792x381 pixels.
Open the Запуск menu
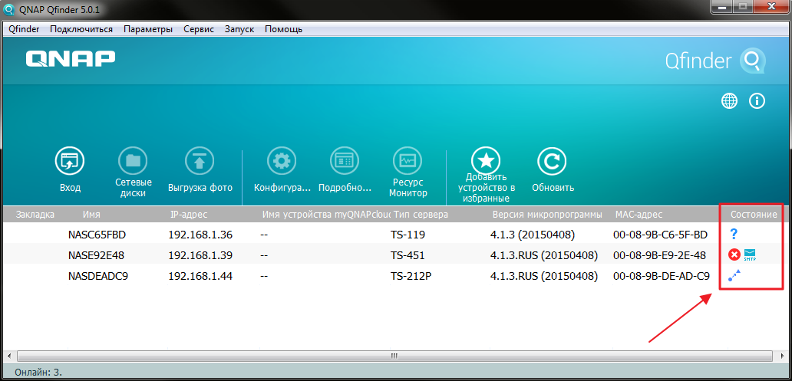point(239,29)
